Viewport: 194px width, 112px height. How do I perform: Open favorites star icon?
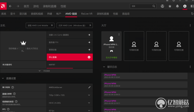[x=170, y=6]
